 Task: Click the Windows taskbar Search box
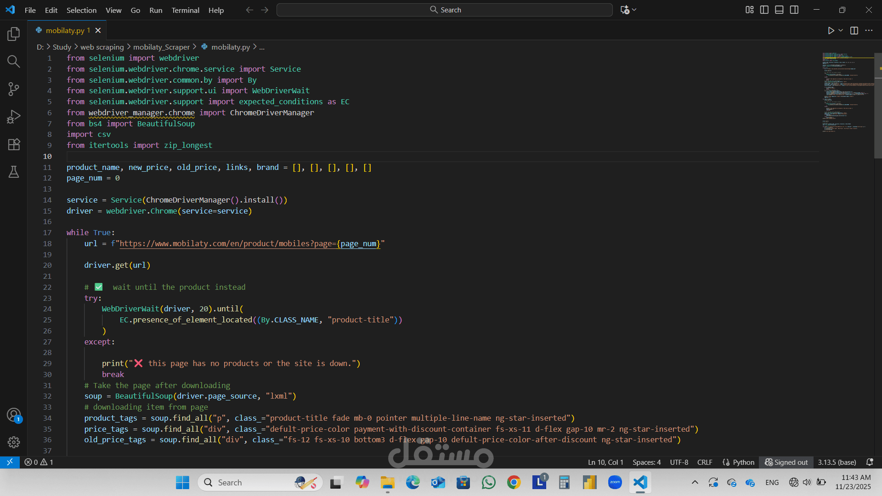click(260, 482)
